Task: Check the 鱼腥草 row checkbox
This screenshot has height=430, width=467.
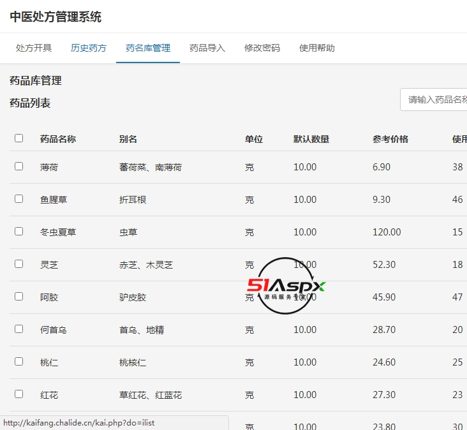Action: tap(19, 198)
